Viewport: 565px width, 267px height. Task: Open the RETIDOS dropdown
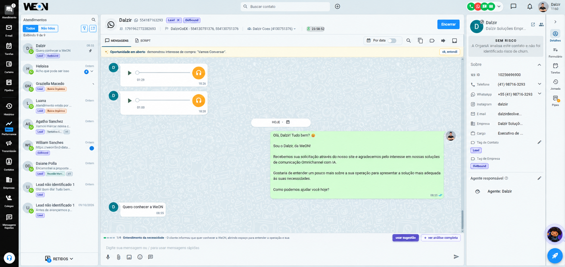[x=59, y=259]
